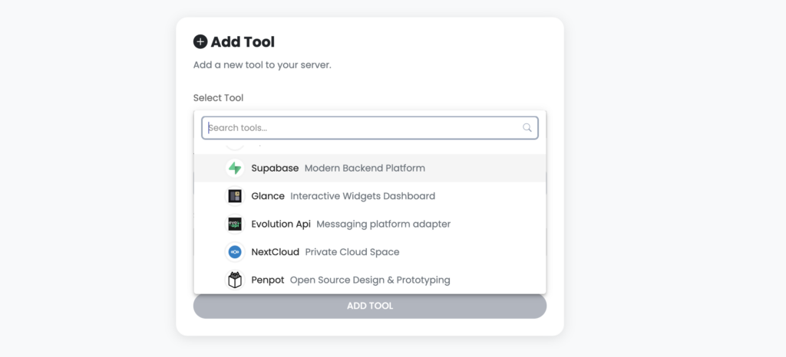The image size is (786, 357).
Task: Click the Select Tool label
Action: click(x=219, y=98)
